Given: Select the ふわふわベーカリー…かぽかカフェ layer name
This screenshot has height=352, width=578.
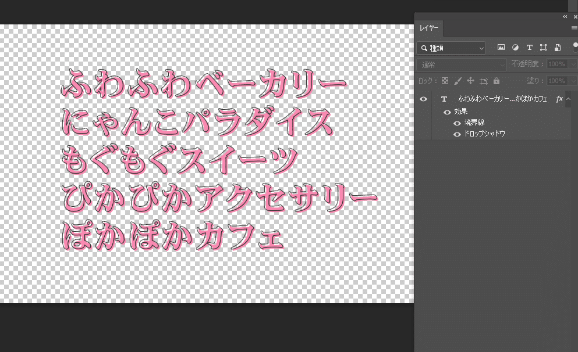Looking at the screenshot, I should (502, 99).
